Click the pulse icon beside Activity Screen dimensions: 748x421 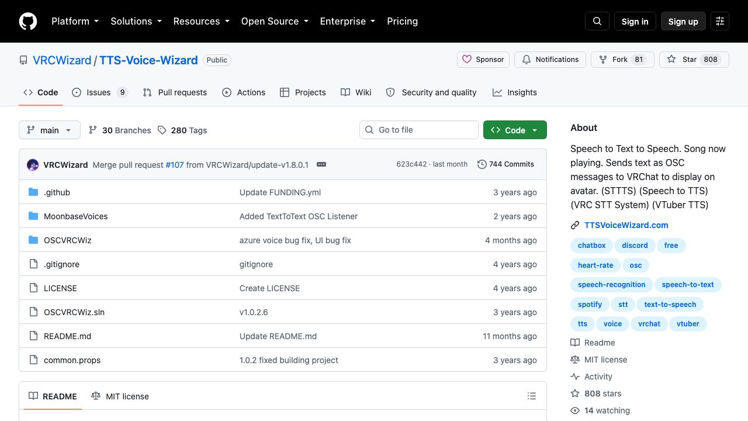(x=575, y=377)
